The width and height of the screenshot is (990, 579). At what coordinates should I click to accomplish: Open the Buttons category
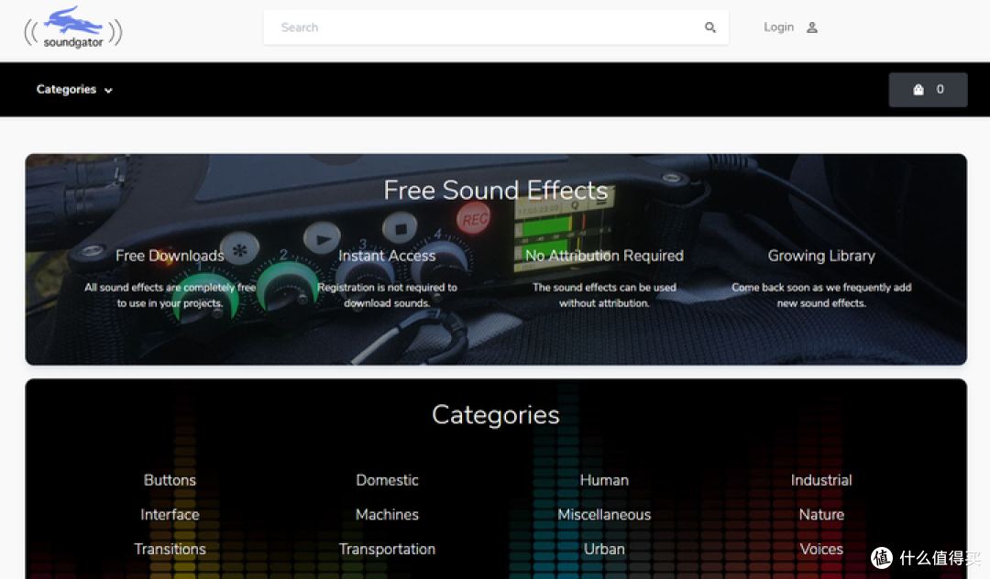click(170, 480)
